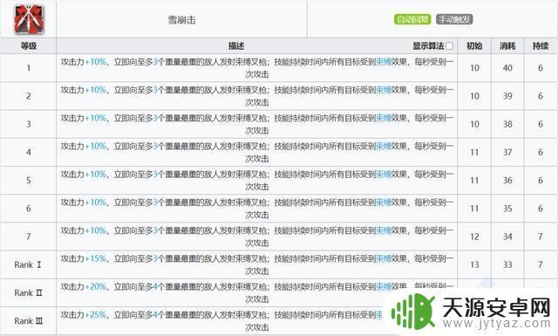Click 消耗 value 38 in level 3 row
Viewport: 558px width, 336px height.
point(507,124)
